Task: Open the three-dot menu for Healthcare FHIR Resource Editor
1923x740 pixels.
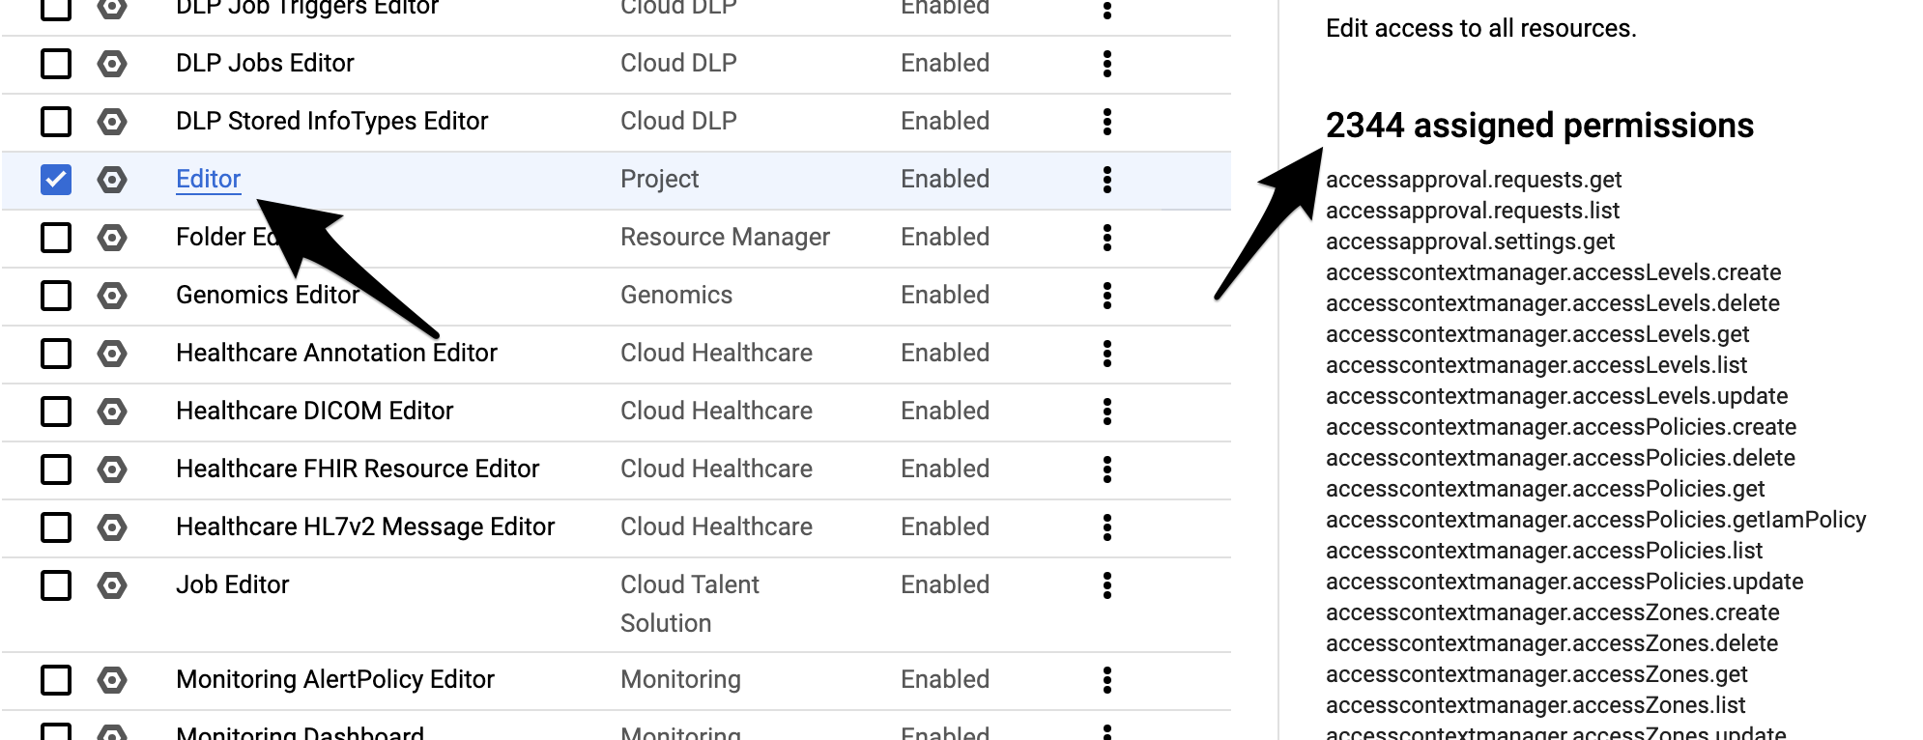Action: click(x=1107, y=470)
